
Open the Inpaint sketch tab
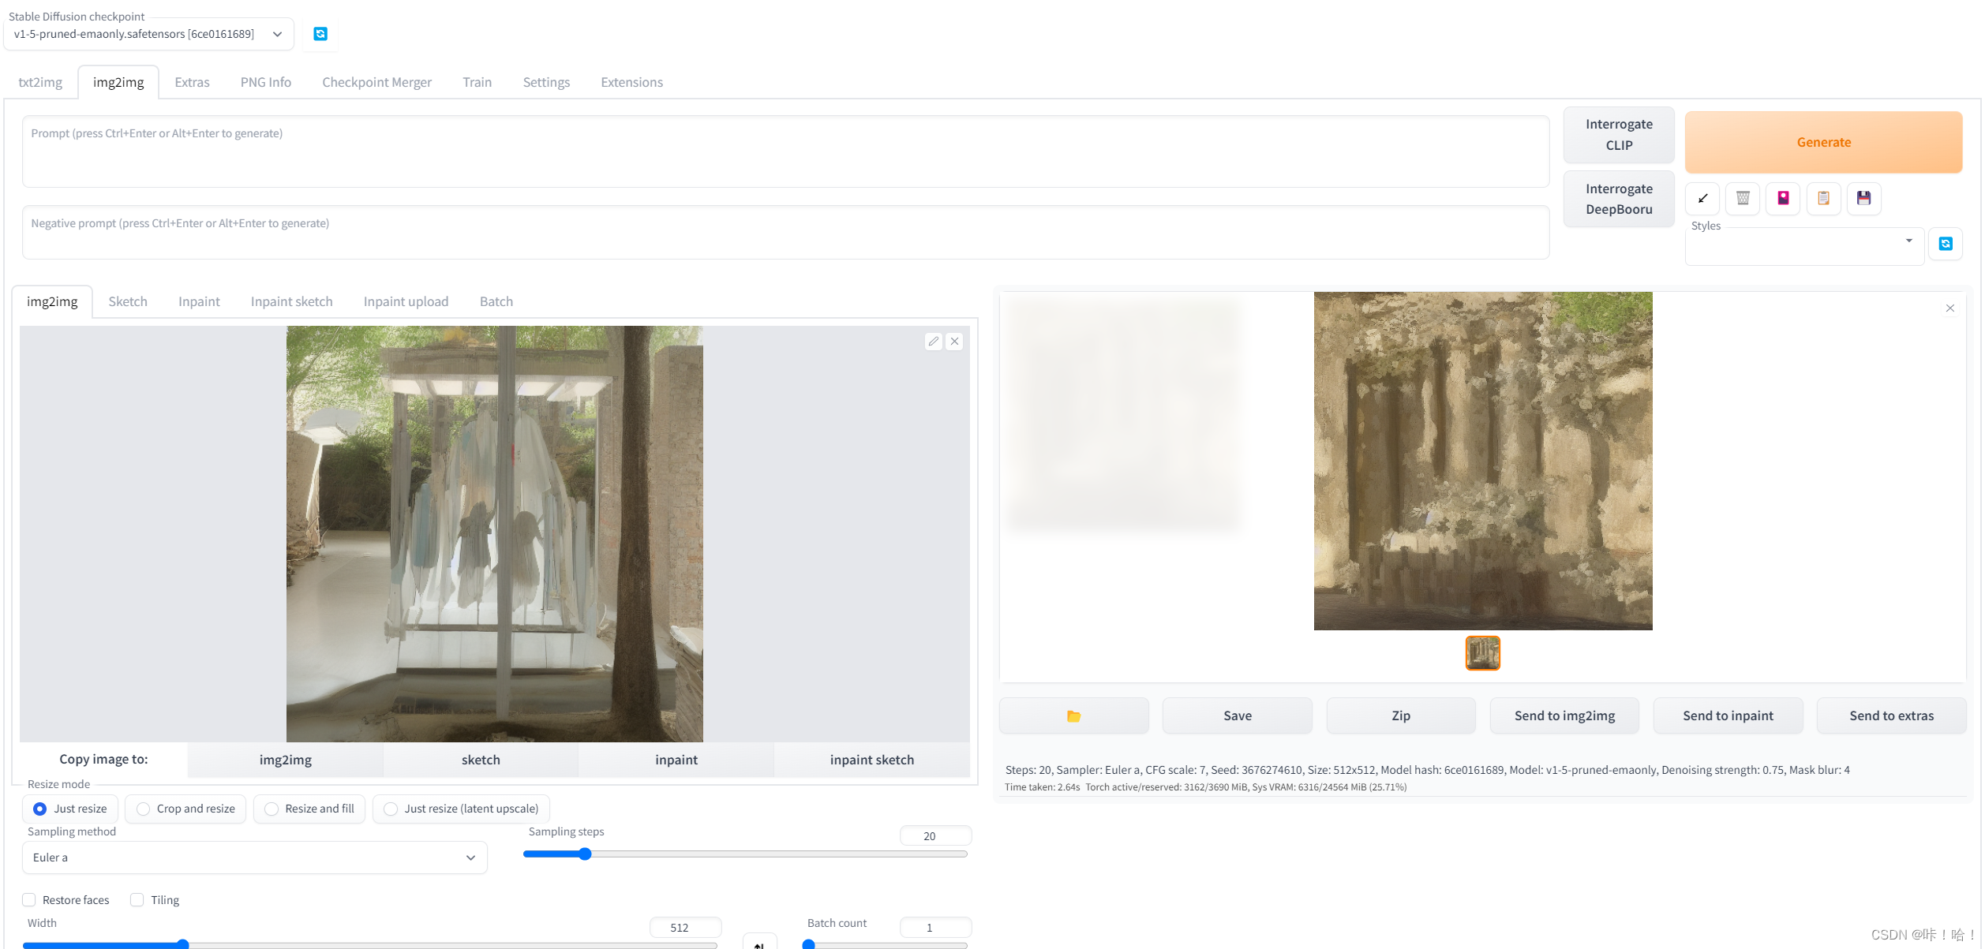(x=291, y=301)
